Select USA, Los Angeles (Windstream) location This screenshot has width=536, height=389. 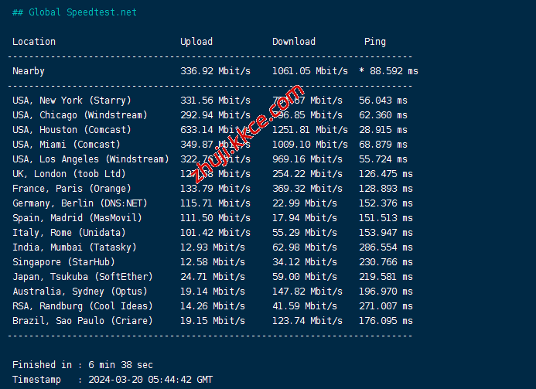tap(90, 159)
